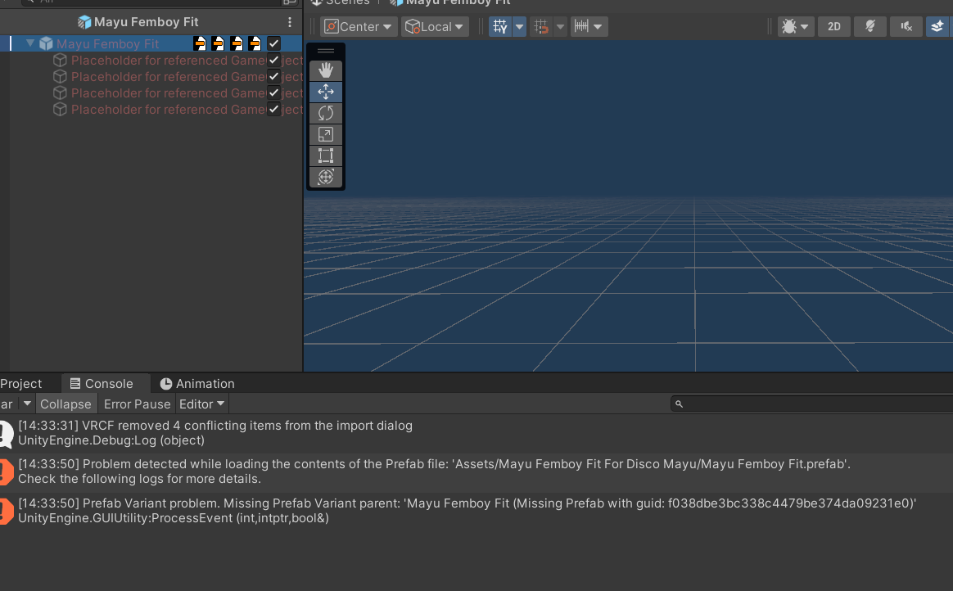
Task: Open snap increment settings ruler icon
Action: click(589, 27)
